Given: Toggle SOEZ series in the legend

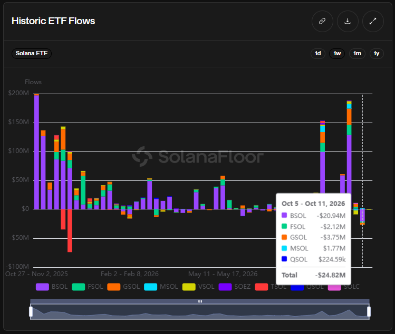Looking at the screenshot, I should [x=235, y=287].
